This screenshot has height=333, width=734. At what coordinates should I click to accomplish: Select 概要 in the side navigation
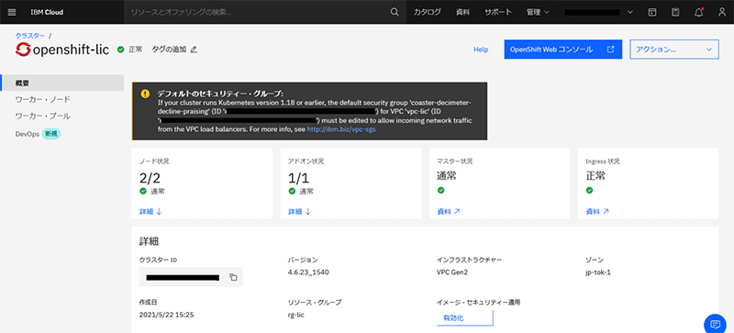pyautogui.click(x=62, y=83)
